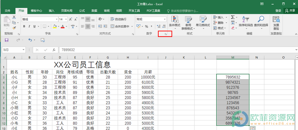Switch to the 开发工具 developer tab

click(134, 11)
